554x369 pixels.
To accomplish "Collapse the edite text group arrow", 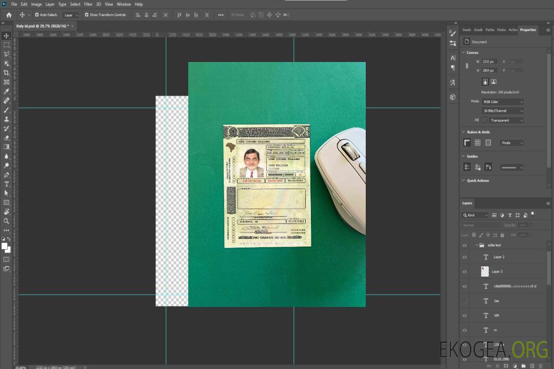I will point(477,245).
